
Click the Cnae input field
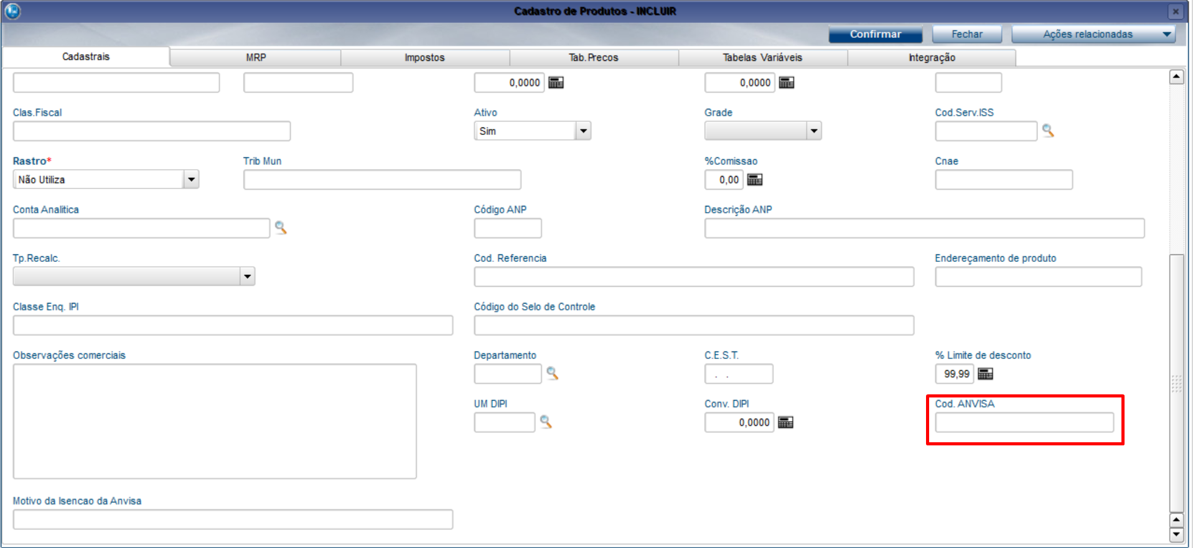click(x=1004, y=180)
